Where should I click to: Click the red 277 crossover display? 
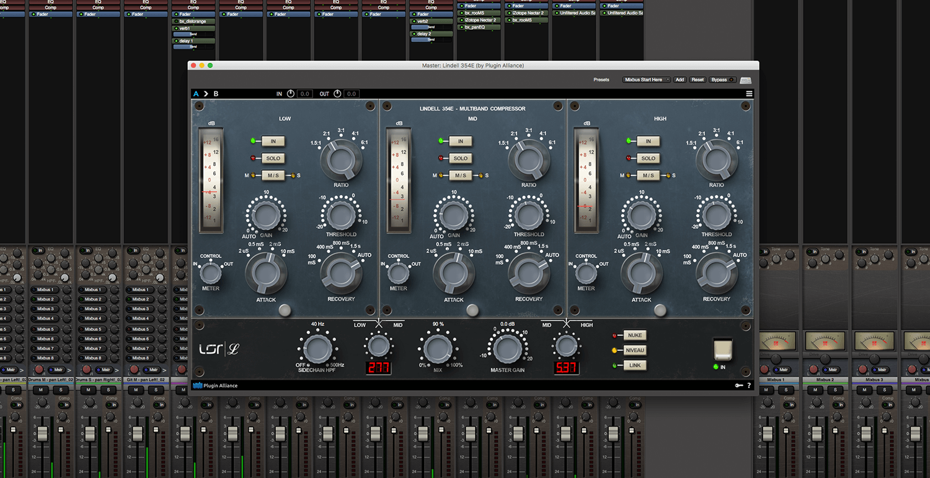(x=378, y=368)
